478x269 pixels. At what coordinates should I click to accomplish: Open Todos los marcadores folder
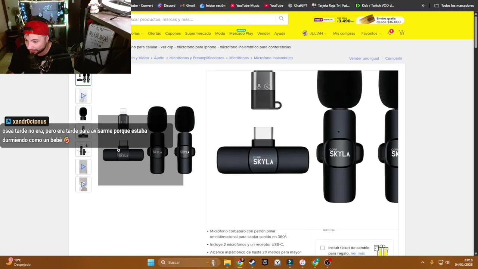click(454, 6)
